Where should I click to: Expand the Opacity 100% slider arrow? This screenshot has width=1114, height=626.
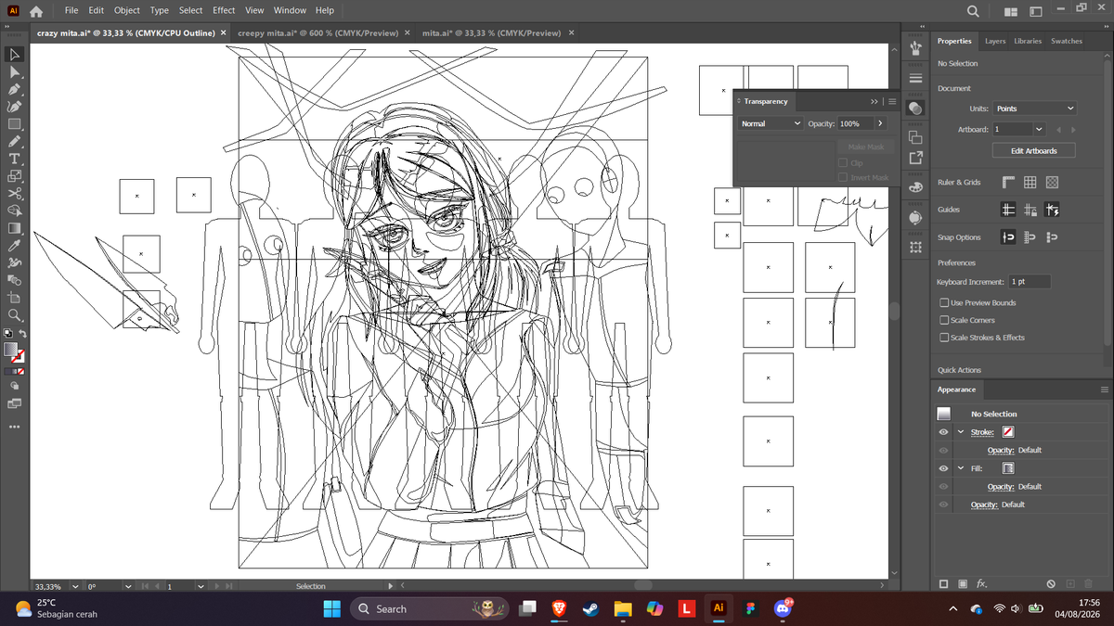(x=879, y=123)
